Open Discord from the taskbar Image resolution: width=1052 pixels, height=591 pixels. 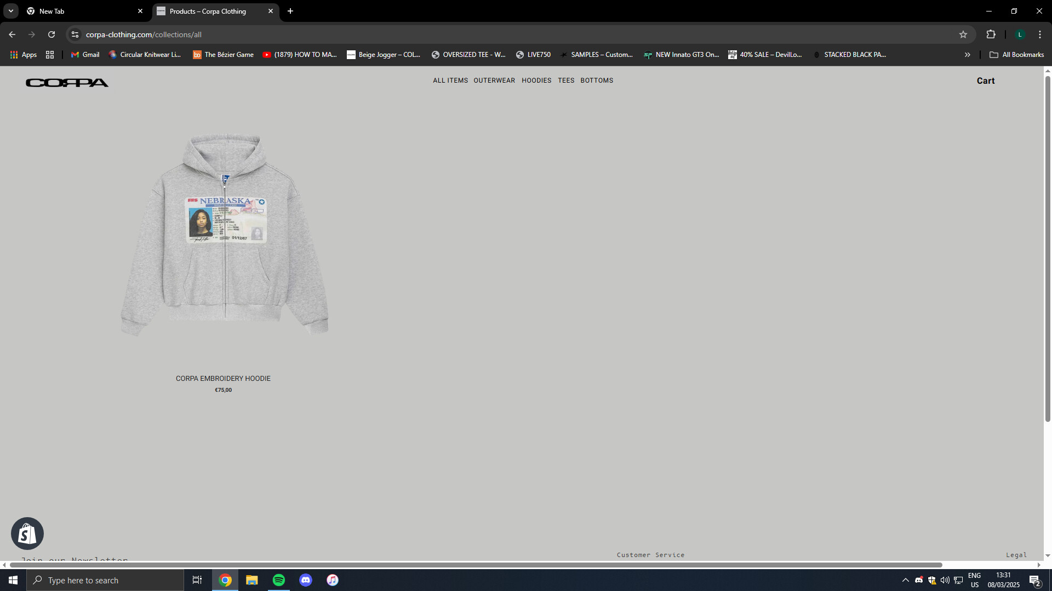pyautogui.click(x=306, y=580)
